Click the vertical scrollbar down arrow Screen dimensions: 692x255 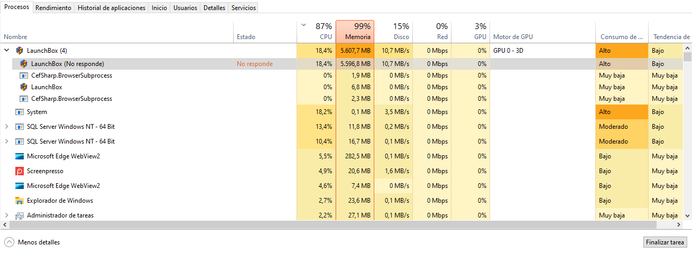[687, 216]
